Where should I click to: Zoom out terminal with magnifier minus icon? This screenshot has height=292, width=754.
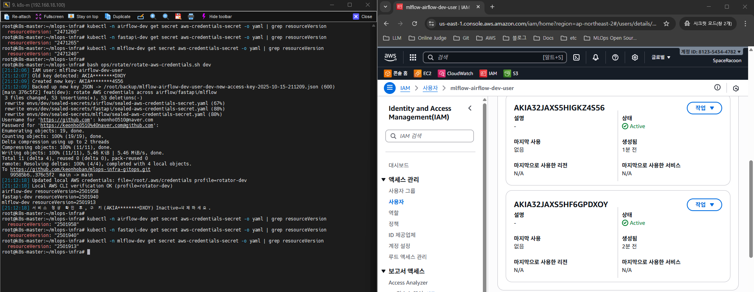(x=166, y=17)
